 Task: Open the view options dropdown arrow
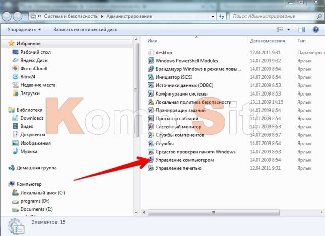coord(289,30)
